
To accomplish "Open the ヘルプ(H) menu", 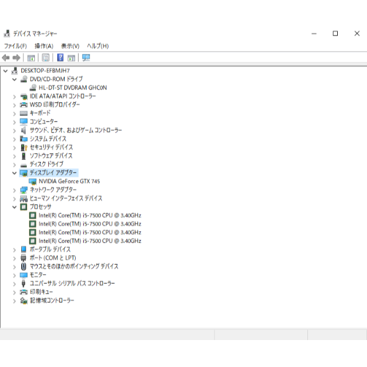I will 98,46.
